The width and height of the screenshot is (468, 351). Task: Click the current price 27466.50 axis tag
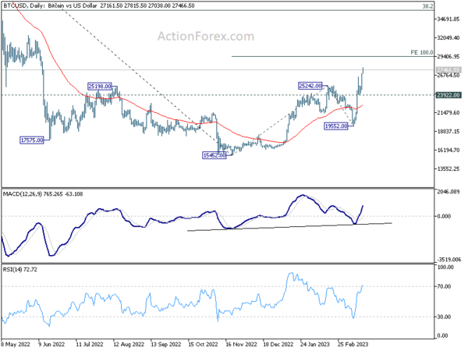(x=448, y=70)
